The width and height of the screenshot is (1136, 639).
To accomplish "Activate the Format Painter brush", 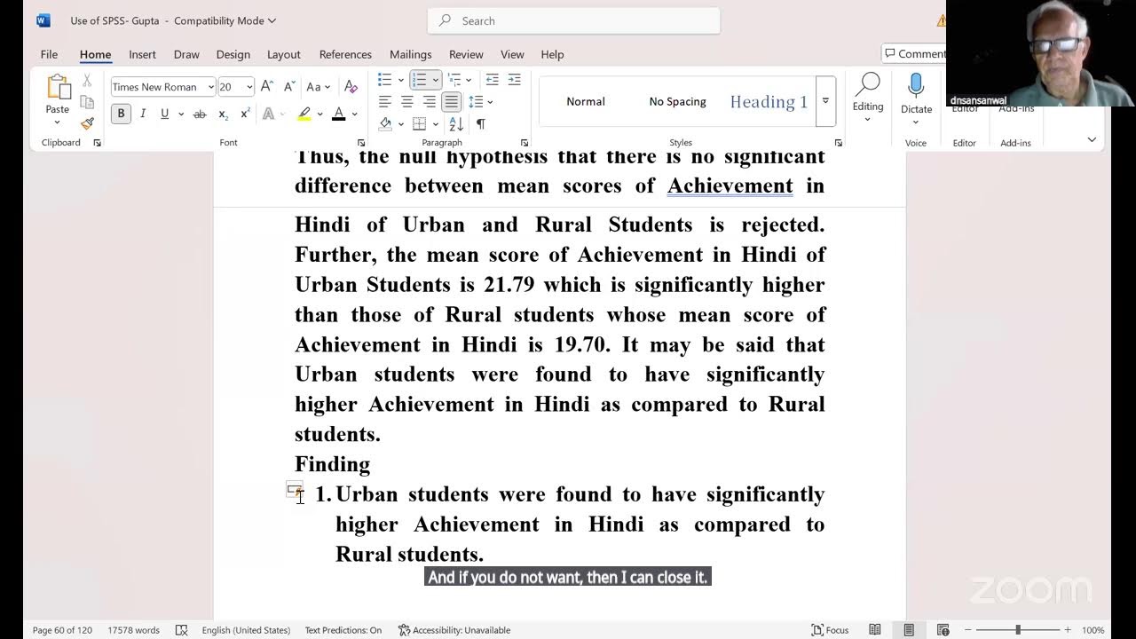I will tap(87, 123).
